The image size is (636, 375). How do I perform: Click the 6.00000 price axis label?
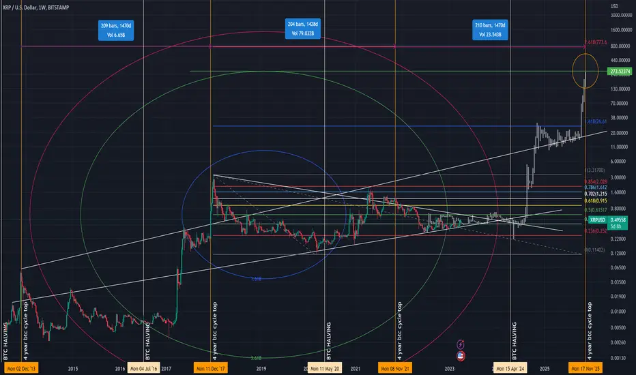pyautogui.click(x=620, y=162)
